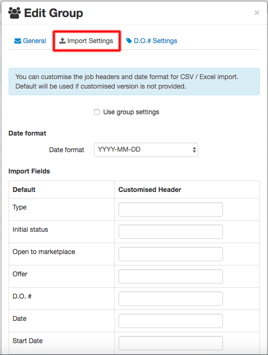The image size is (268, 355).
Task: Click the Initial status customised header field
Action: click(171, 232)
